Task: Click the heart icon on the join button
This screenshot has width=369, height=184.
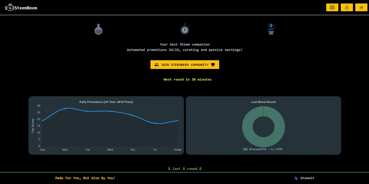Action: pyautogui.click(x=213, y=65)
